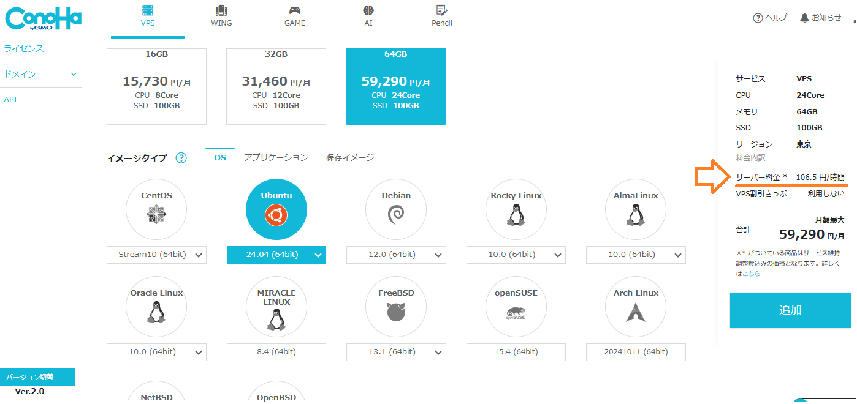Select the NetBSD OS option

156,393
